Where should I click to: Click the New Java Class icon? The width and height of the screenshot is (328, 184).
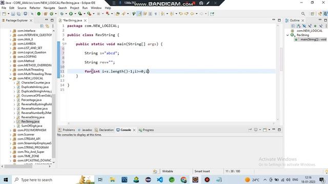coord(51,14)
